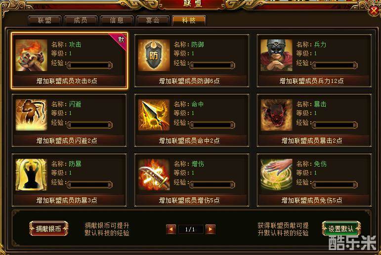Select the 免伤 glowing hand icon
The image size is (381, 255).
(276, 175)
